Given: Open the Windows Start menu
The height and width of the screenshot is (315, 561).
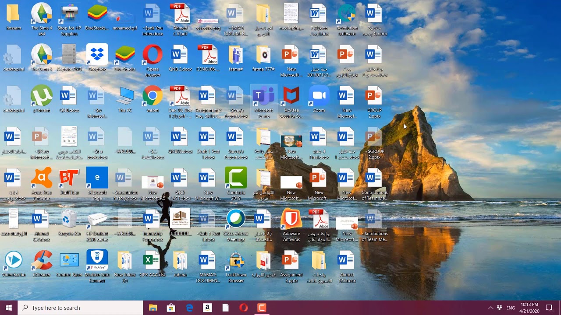Looking at the screenshot, I should coord(9,308).
